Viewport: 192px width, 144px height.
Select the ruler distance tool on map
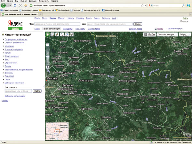(x=57, y=34)
